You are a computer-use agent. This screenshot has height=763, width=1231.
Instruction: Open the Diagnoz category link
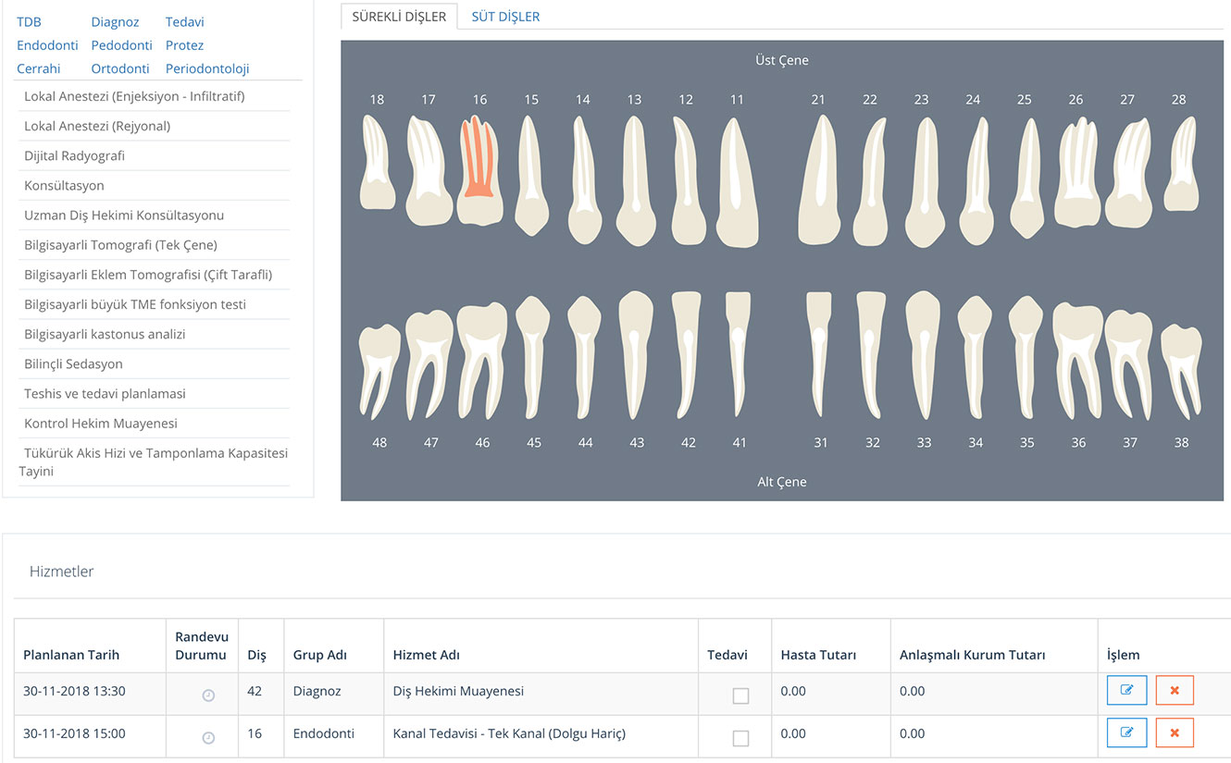115,22
